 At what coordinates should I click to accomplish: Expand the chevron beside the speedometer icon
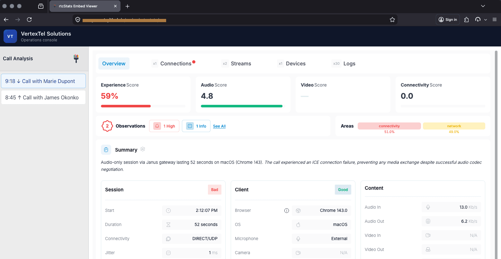(486, 20)
